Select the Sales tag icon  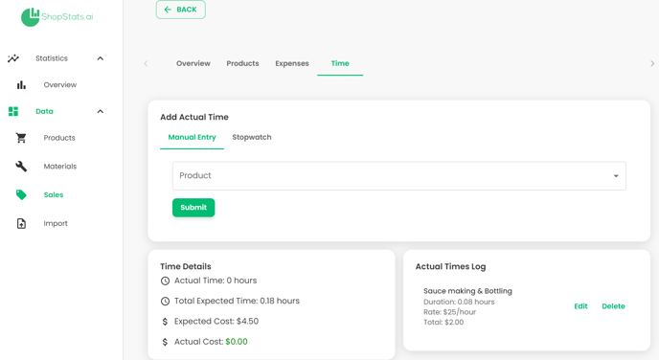click(x=21, y=195)
